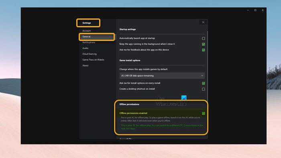
Task: Toggle the Offline permissions enabled checkbox
Action: click(204, 113)
